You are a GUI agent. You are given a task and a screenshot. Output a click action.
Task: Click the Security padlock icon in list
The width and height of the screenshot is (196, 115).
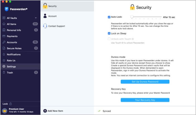[x=45, y=6]
